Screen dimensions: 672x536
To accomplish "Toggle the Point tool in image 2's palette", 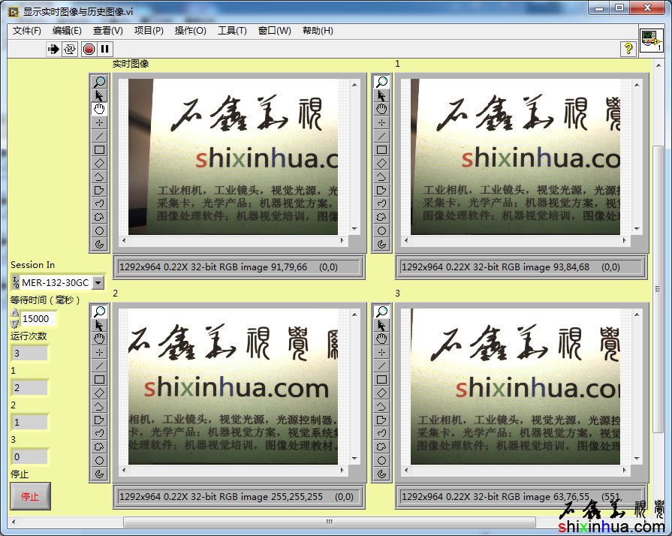I will click(99, 352).
